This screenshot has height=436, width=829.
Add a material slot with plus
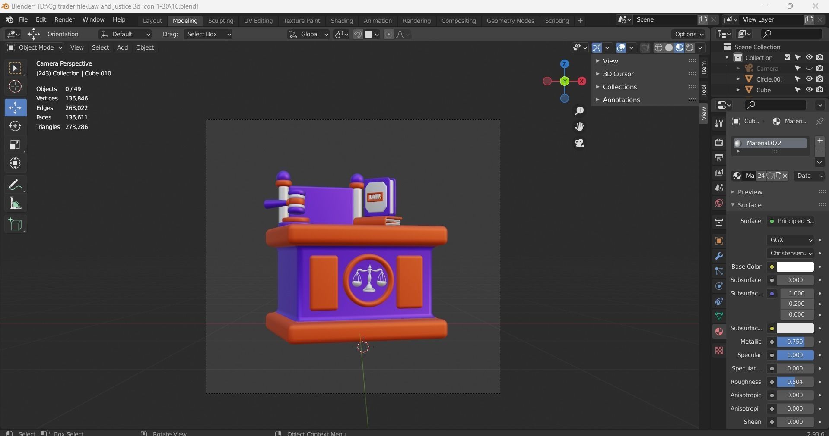point(819,141)
